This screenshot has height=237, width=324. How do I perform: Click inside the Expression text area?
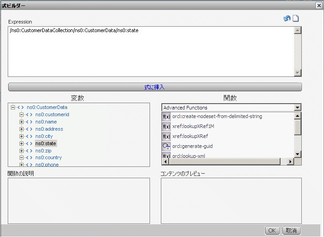[x=151, y=52]
